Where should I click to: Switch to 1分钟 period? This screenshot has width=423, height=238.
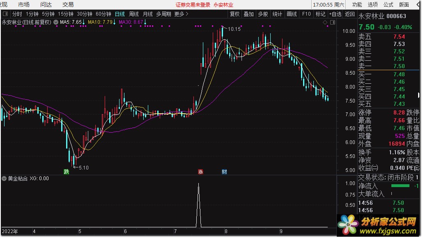pyautogui.click(x=32, y=14)
